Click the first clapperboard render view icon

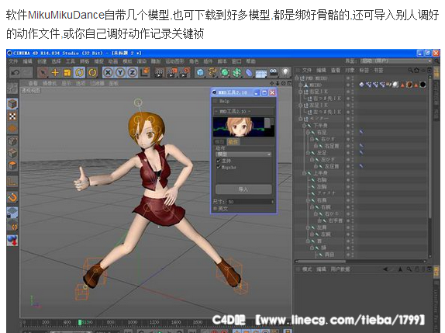159,73
